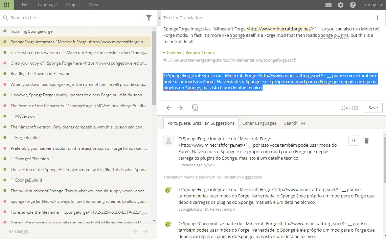Click the Request Context link
386x239 pixels.
pos(200,53)
